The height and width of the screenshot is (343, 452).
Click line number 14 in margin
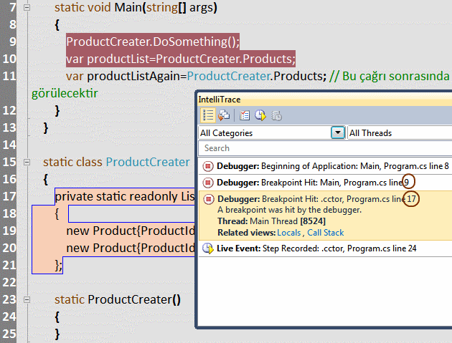click(x=9, y=145)
